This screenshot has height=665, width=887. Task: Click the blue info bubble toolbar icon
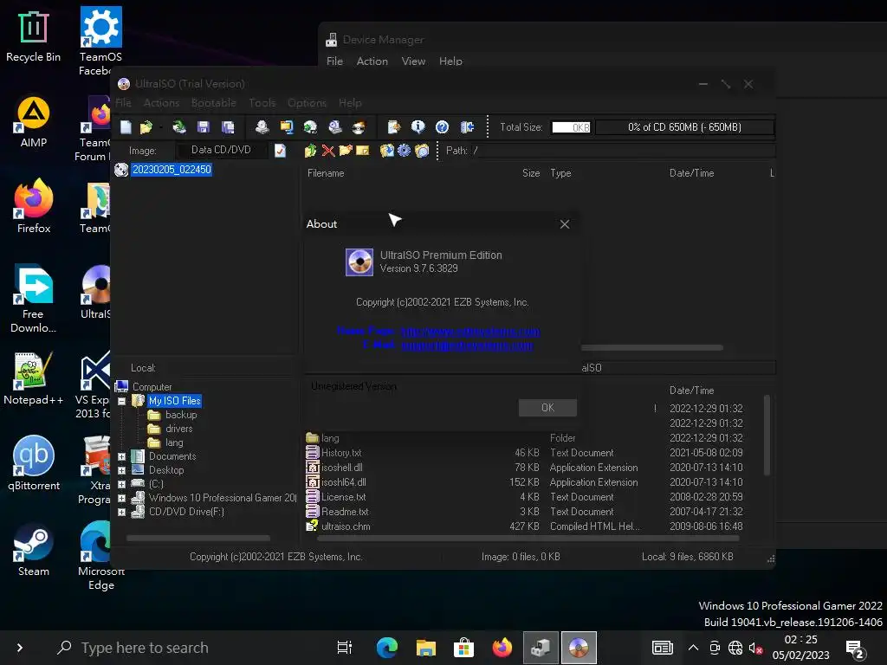coord(418,127)
